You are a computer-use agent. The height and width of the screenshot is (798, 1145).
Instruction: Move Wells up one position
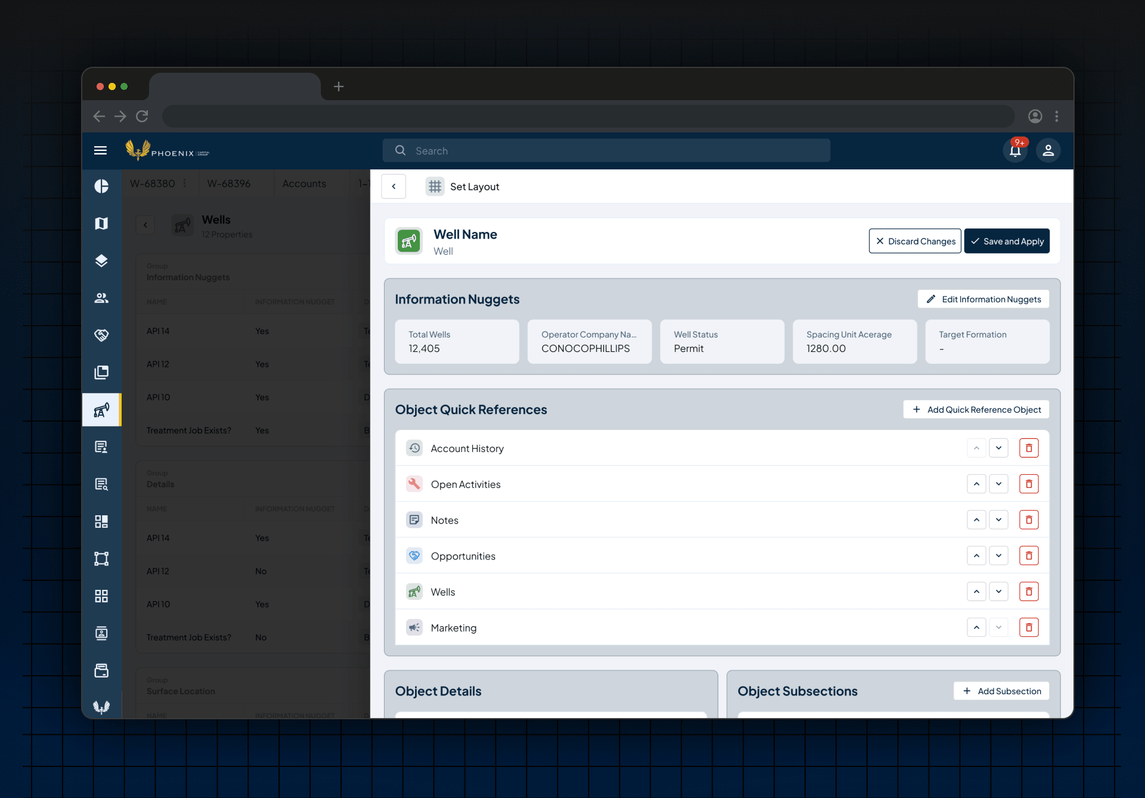click(x=976, y=591)
